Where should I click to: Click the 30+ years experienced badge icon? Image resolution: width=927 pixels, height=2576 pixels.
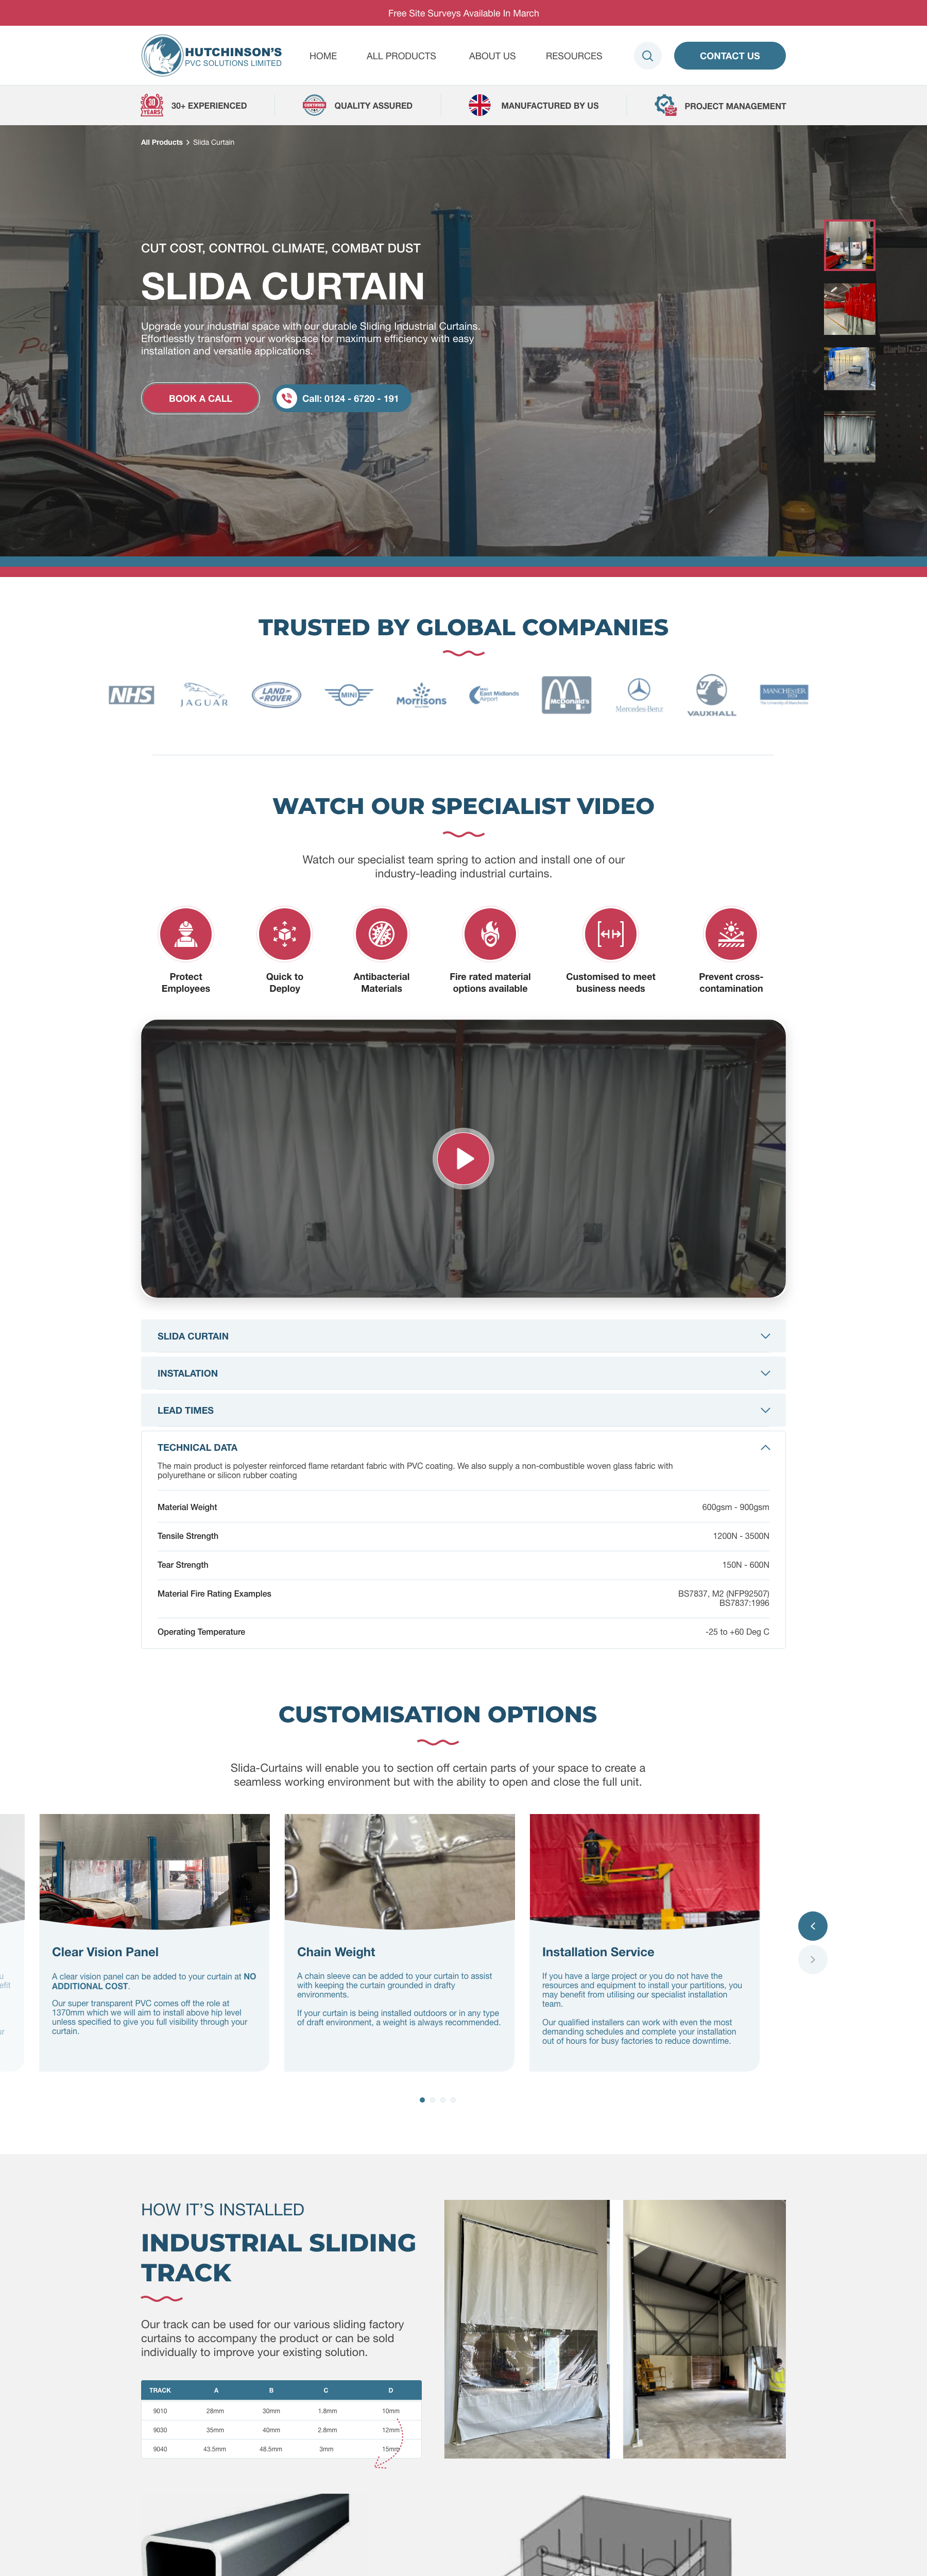pyautogui.click(x=152, y=105)
